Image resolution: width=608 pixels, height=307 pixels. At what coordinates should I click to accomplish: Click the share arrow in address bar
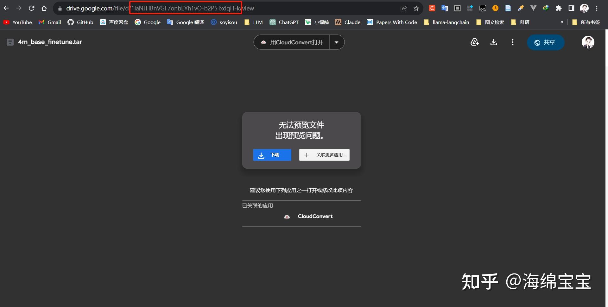[x=403, y=8]
